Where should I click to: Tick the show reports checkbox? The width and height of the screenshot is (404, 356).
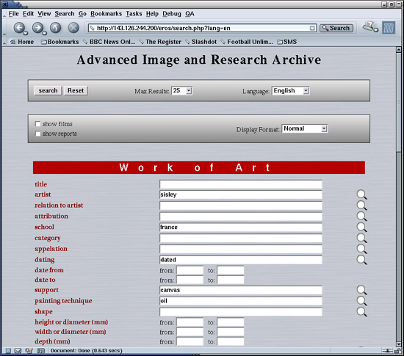(38, 134)
